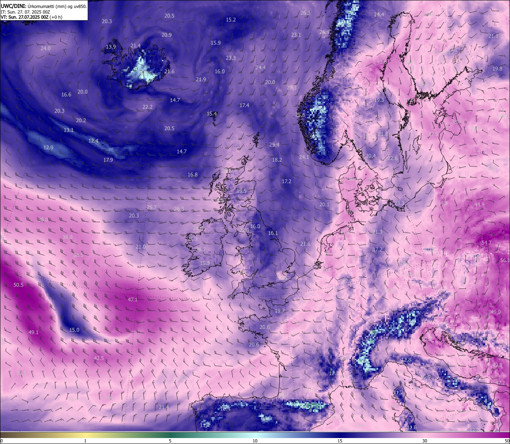Click the 20.4 value label
Viewport: 510px width, 444px height.
[371, 156]
